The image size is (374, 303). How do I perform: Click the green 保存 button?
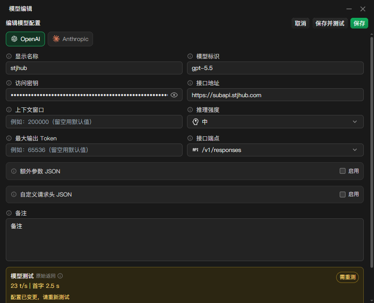[x=359, y=24]
